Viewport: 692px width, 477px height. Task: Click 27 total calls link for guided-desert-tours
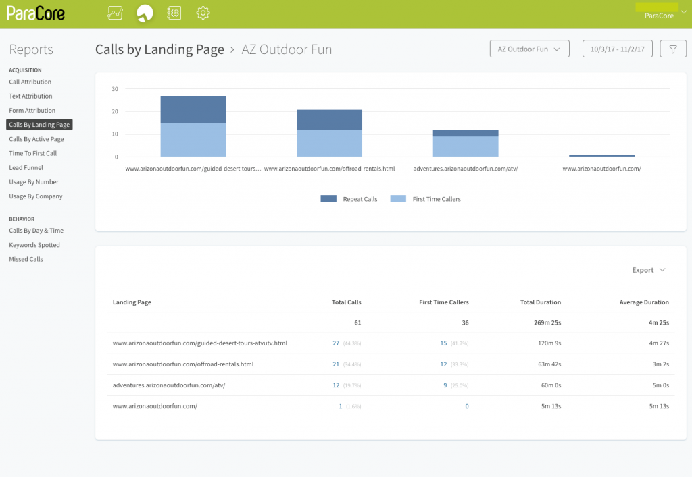[x=336, y=343]
